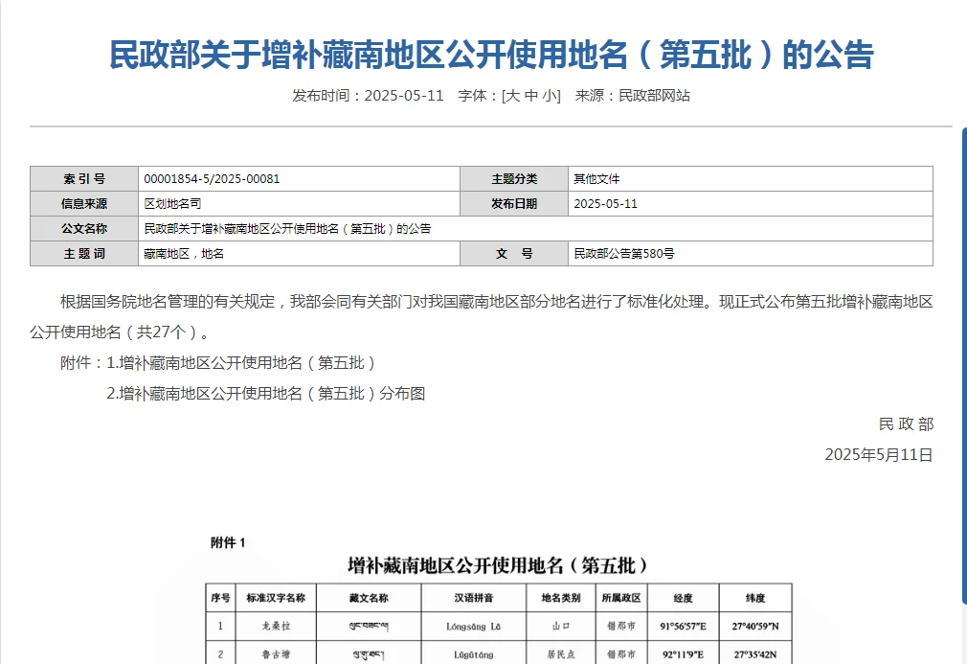Click the 发布日期 header cell

point(514,204)
